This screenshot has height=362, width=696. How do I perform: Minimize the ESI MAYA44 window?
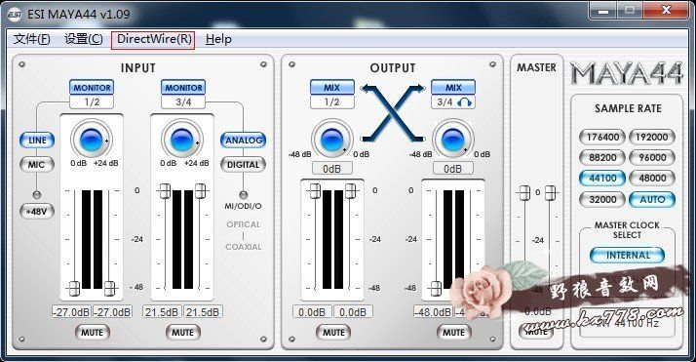pyautogui.click(x=603, y=11)
